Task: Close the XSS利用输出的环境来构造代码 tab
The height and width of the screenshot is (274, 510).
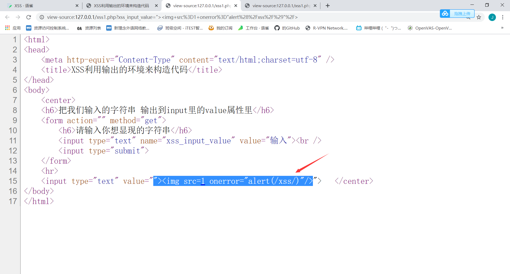Action: click(156, 6)
